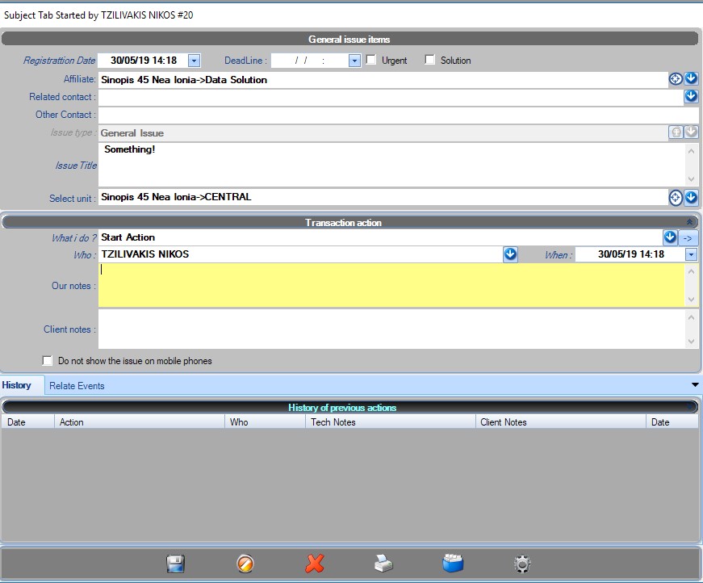Collapse the Transaction action section
The width and height of the screenshot is (703, 583).
pos(689,222)
